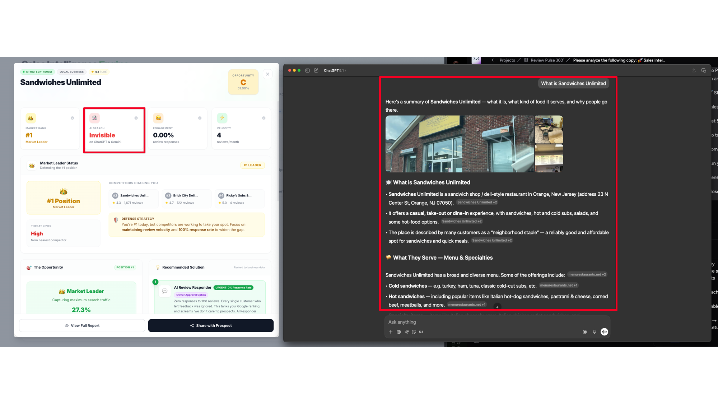The image size is (718, 404).
Task: Click the scroll-to-bottom arrow in ChatGPT chat
Action: [x=497, y=307]
